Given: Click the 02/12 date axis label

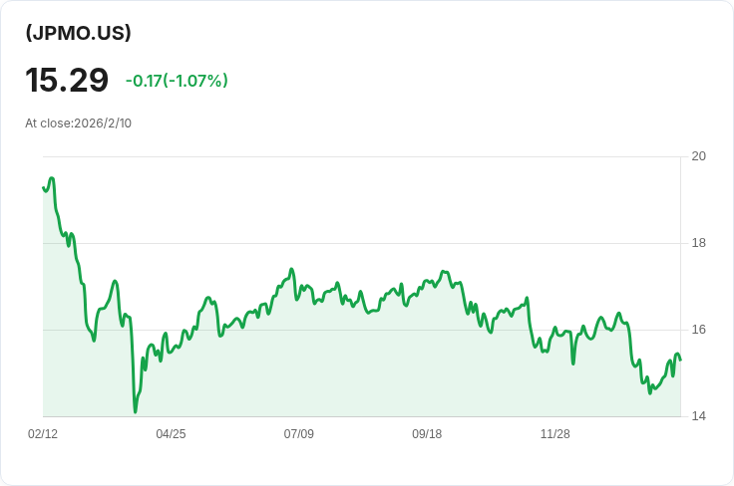Looking at the screenshot, I should click(43, 434).
